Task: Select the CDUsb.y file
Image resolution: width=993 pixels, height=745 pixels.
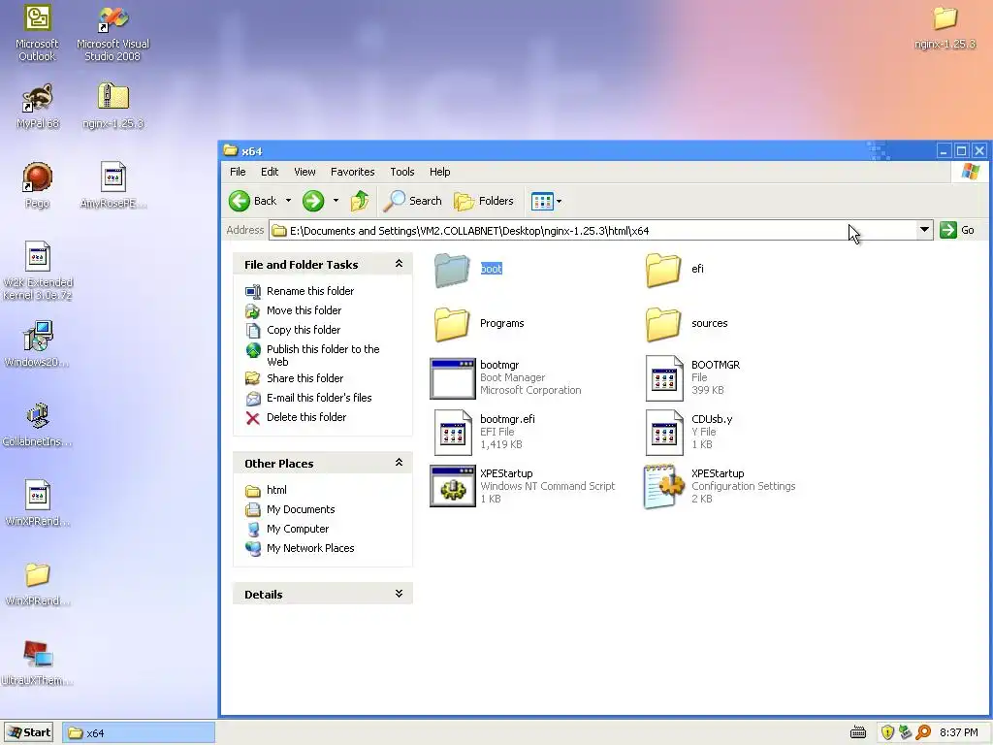Action: pos(689,432)
